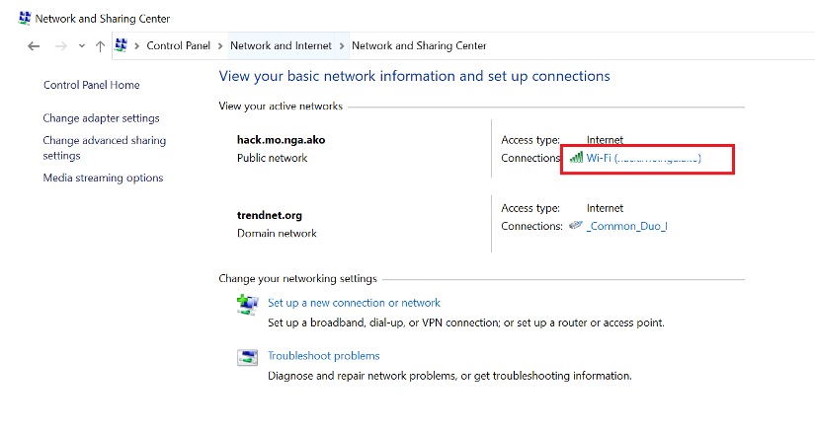Go up one level with up arrow
This screenshot has height=430, width=815.
[100, 46]
